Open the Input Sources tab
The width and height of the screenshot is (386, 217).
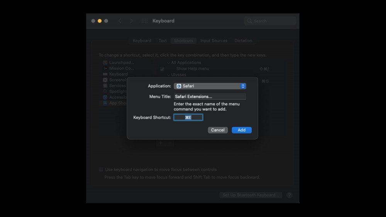click(x=214, y=40)
